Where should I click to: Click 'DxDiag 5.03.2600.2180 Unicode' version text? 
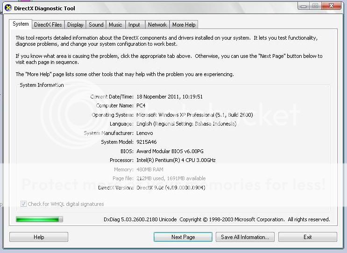pos(140,219)
